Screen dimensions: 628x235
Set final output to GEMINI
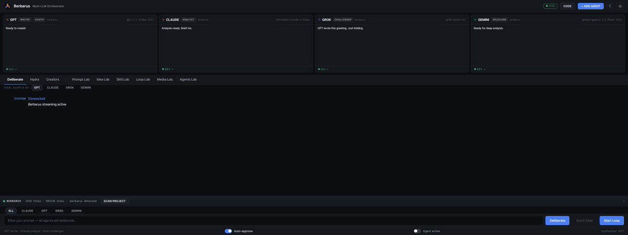[86, 87]
